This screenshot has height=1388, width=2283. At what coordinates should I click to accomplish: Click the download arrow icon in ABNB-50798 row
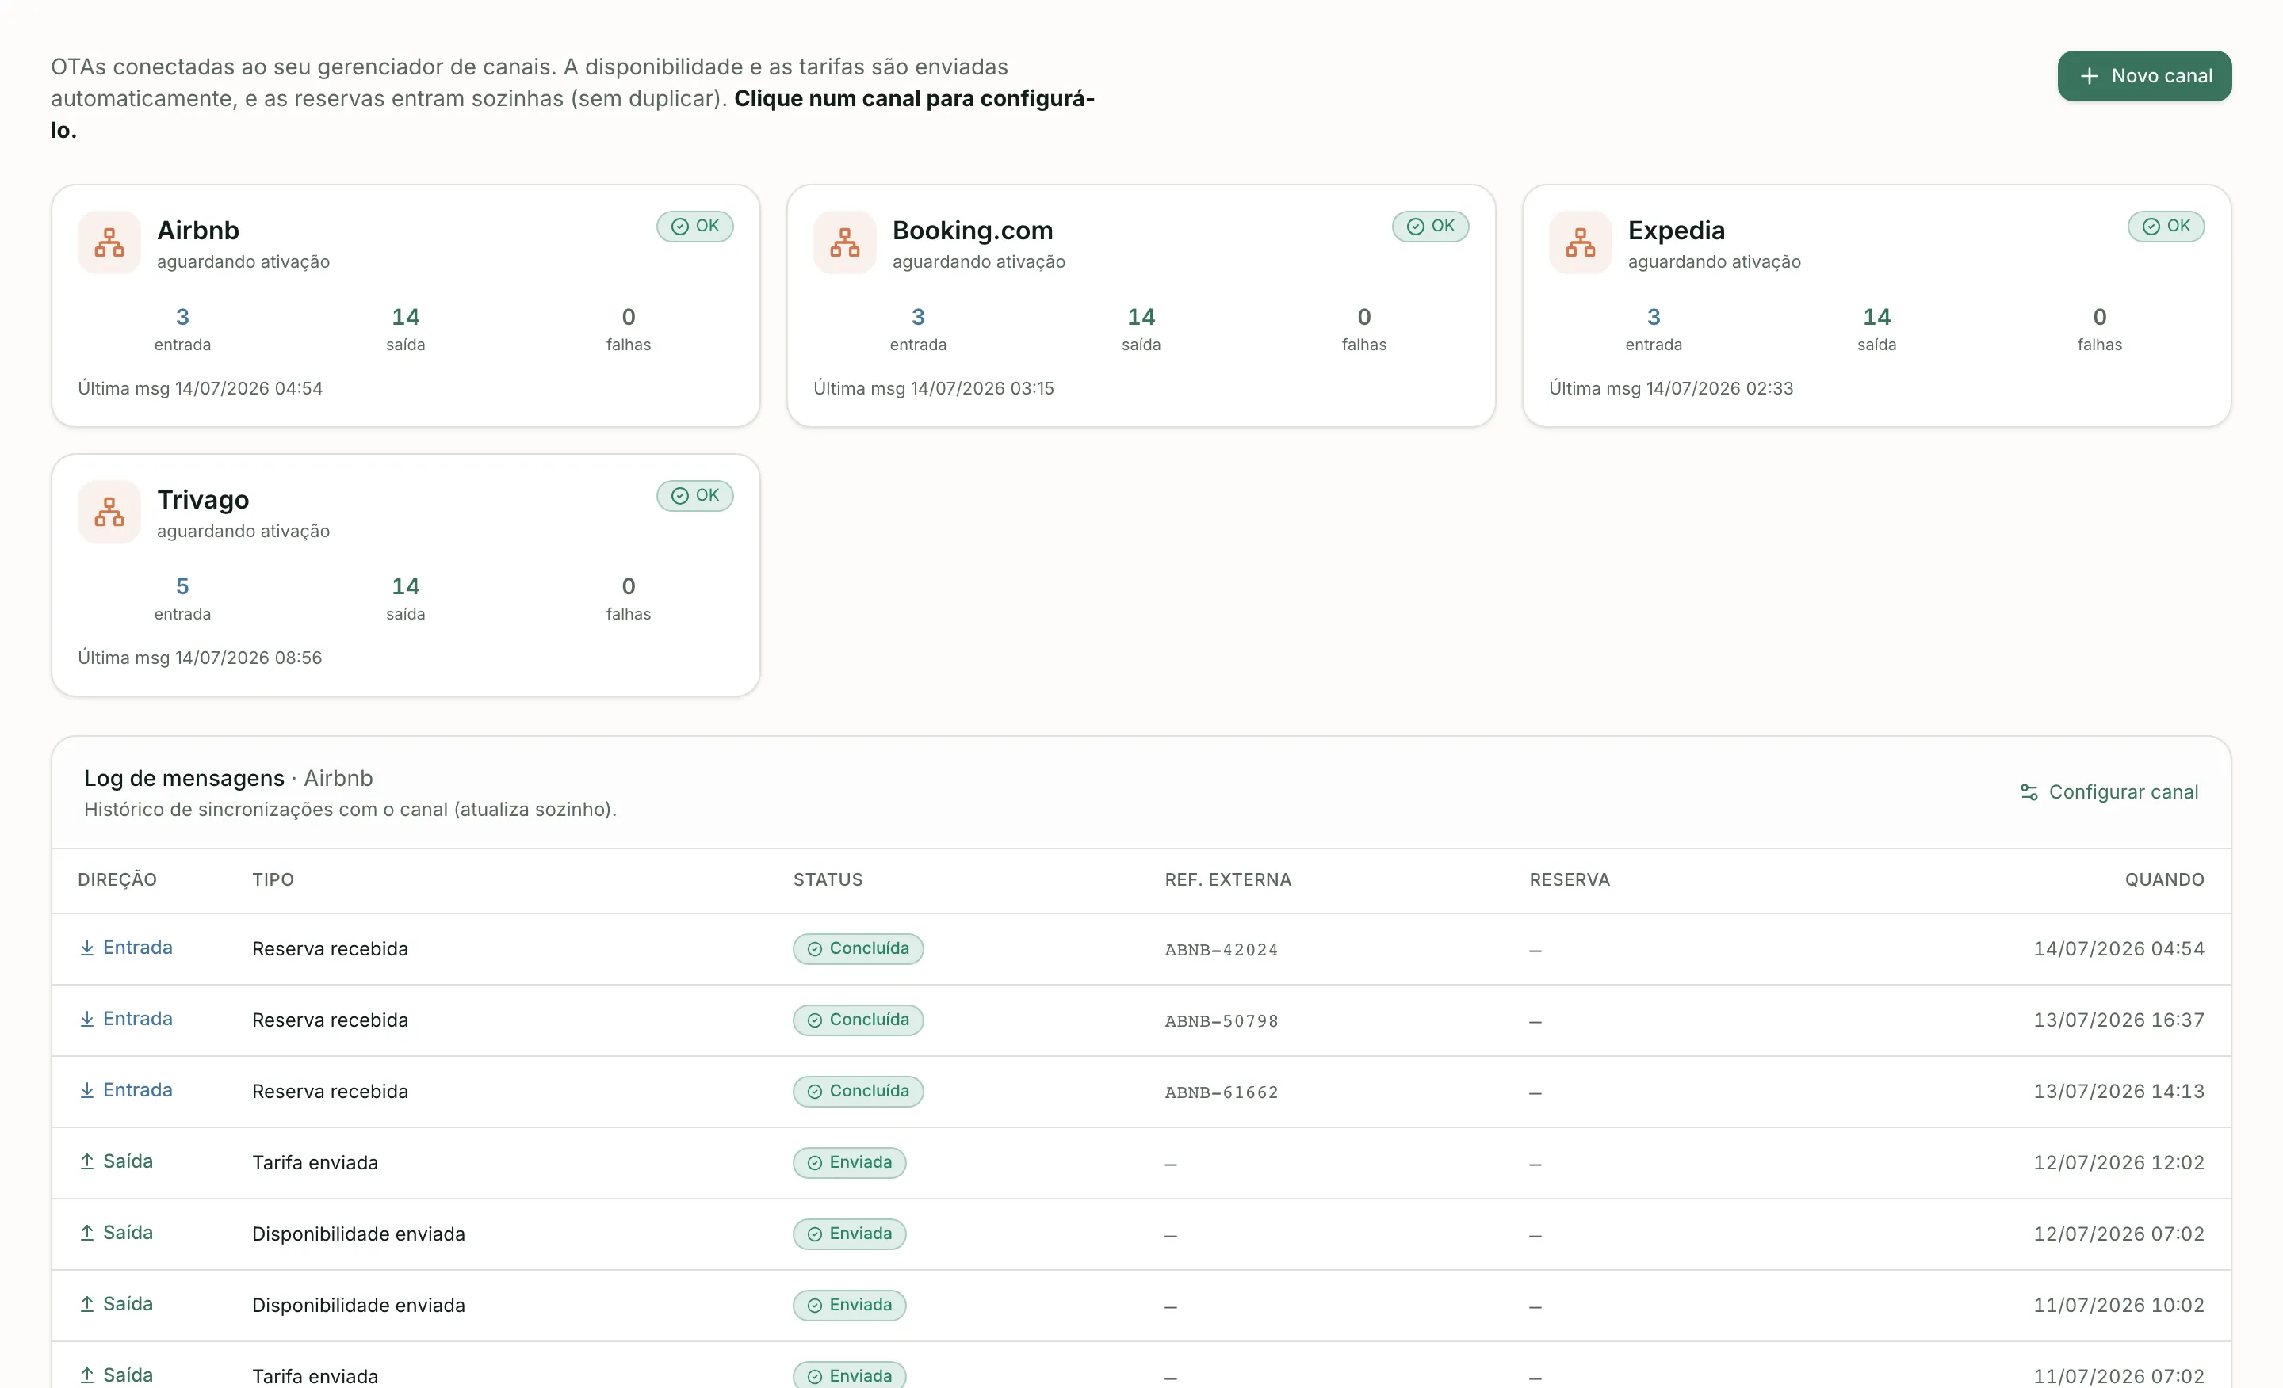[x=87, y=1019]
